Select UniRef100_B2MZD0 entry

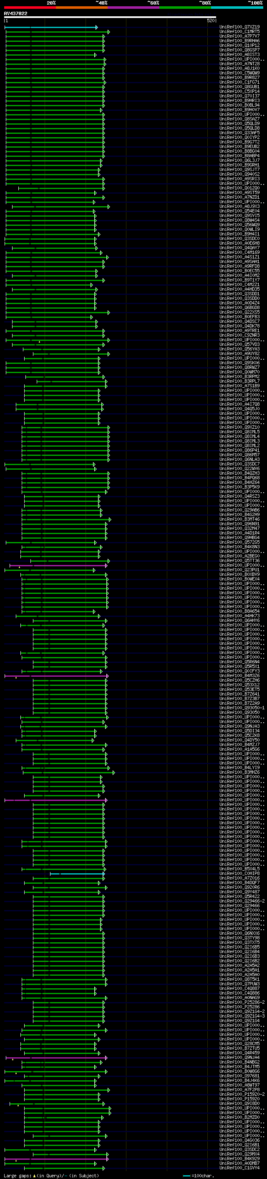click(x=239, y=1118)
